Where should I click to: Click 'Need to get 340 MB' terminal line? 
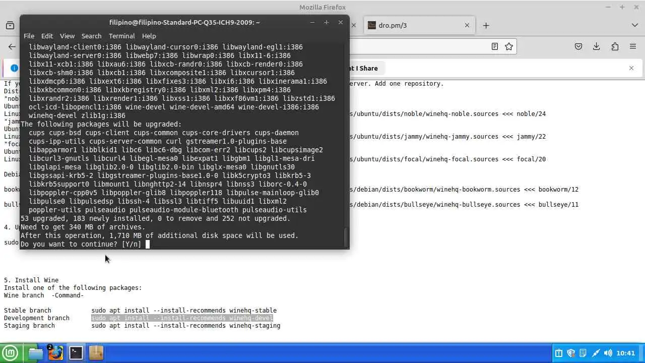(83, 227)
